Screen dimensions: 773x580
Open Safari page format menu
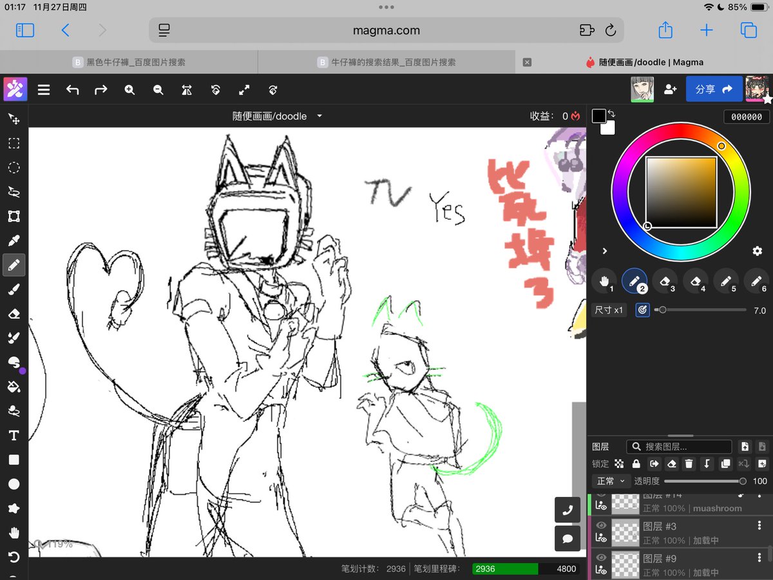pos(164,30)
